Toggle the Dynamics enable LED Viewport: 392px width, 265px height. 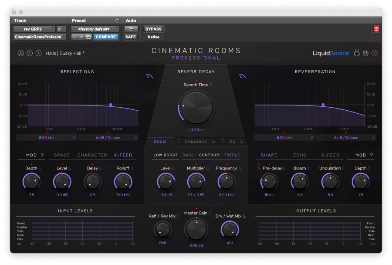click(x=179, y=142)
